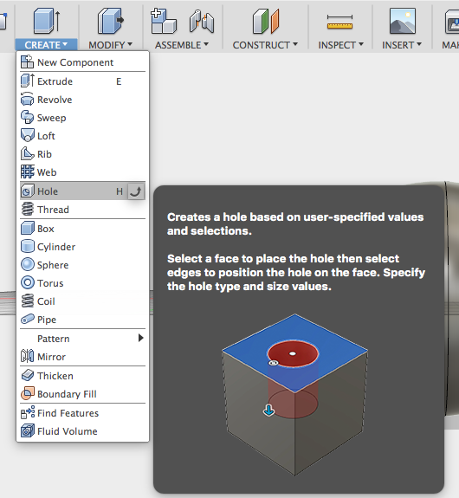Click the Offset Plane icon above CONSTRUCT
459x498 pixels.
tap(266, 21)
